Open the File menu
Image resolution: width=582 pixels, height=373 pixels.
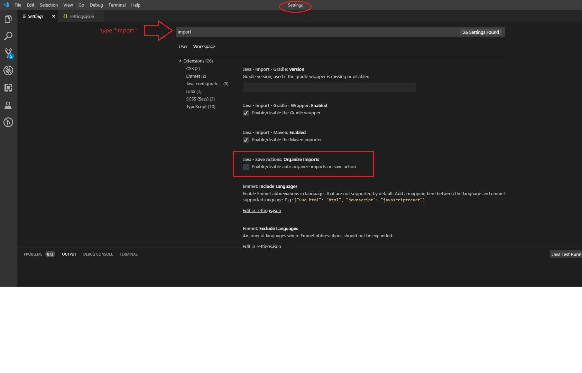coord(18,5)
